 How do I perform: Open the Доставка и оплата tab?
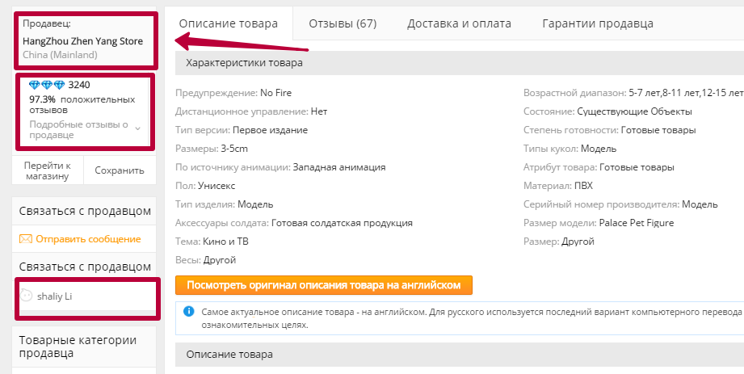pos(459,23)
